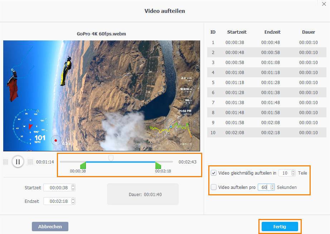Select segment row ID 1
330x234 pixels.
point(267,42)
